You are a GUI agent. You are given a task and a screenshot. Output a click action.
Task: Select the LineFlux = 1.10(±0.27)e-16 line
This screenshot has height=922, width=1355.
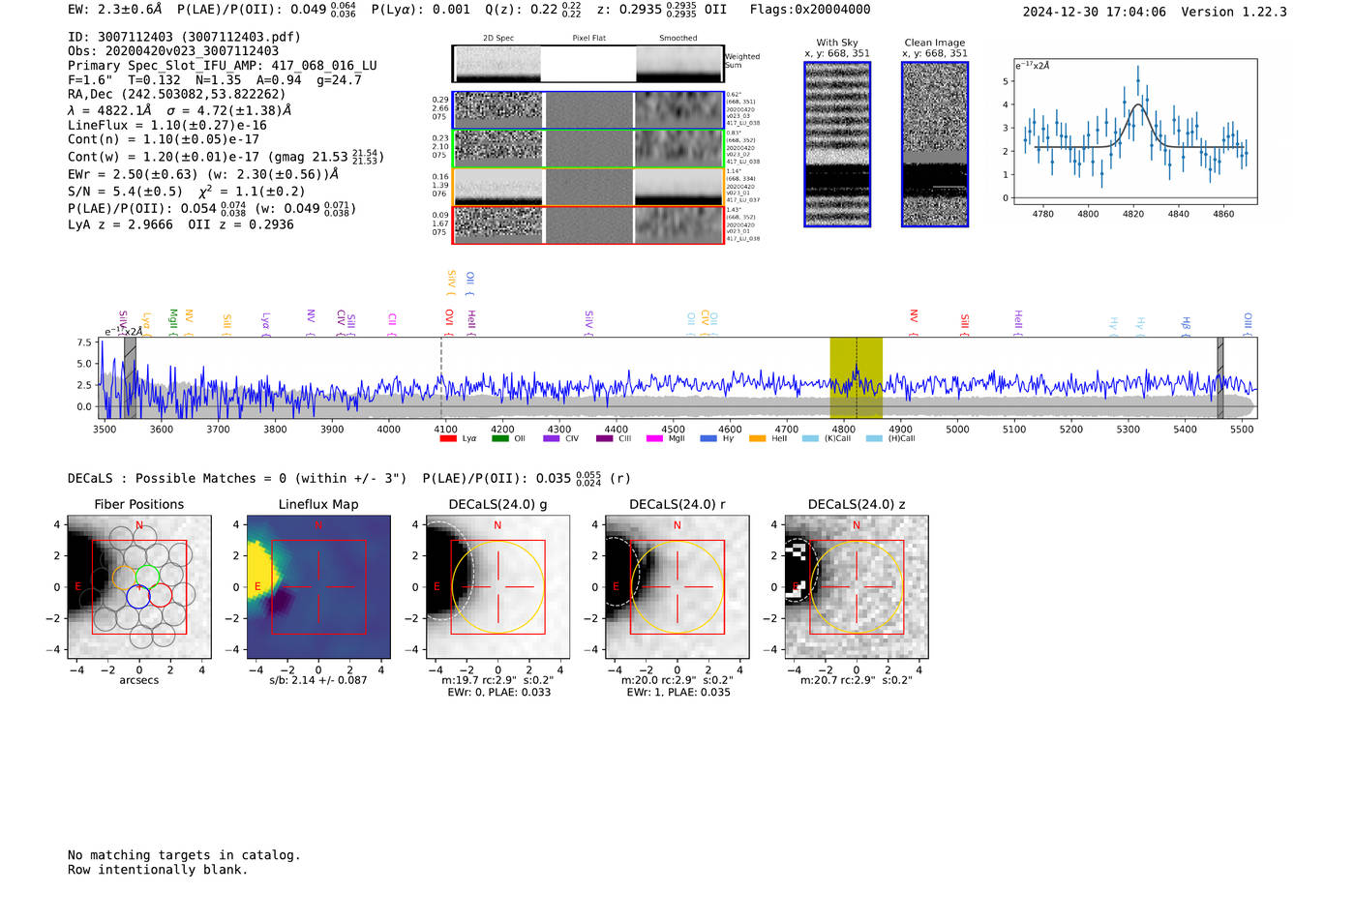167,125
